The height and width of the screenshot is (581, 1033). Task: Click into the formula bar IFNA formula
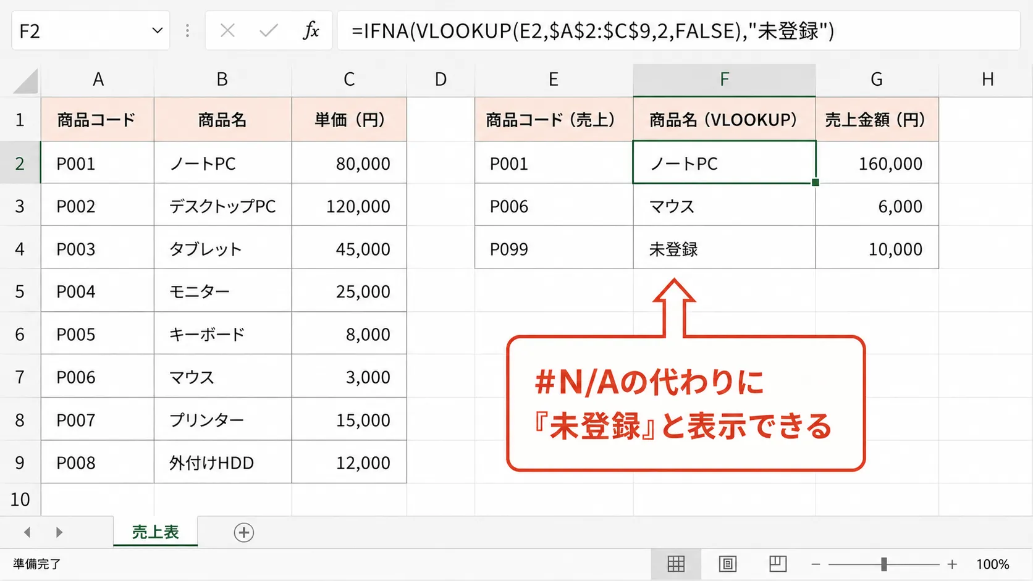click(x=678, y=30)
